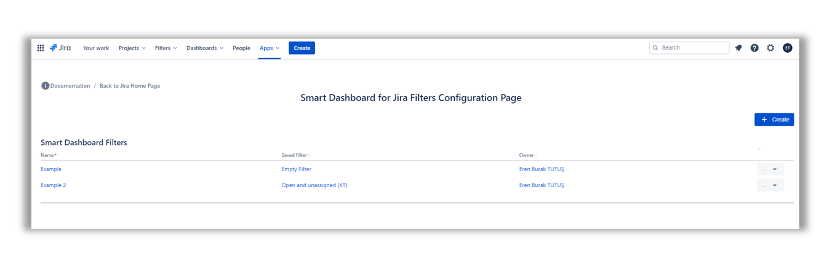The height and width of the screenshot is (273, 827).
Task: Expand the Dashboards menu
Action: 205,48
